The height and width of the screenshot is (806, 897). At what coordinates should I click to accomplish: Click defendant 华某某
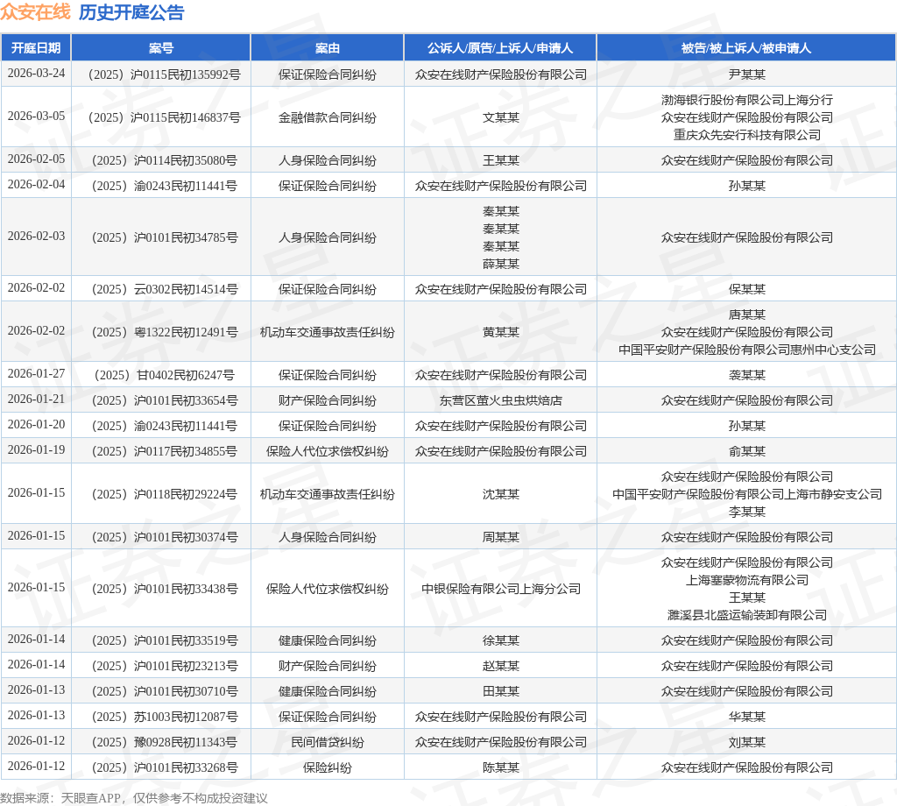[x=746, y=717]
